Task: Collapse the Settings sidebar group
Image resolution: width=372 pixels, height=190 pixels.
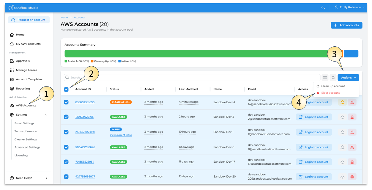Action: [29, 115]
